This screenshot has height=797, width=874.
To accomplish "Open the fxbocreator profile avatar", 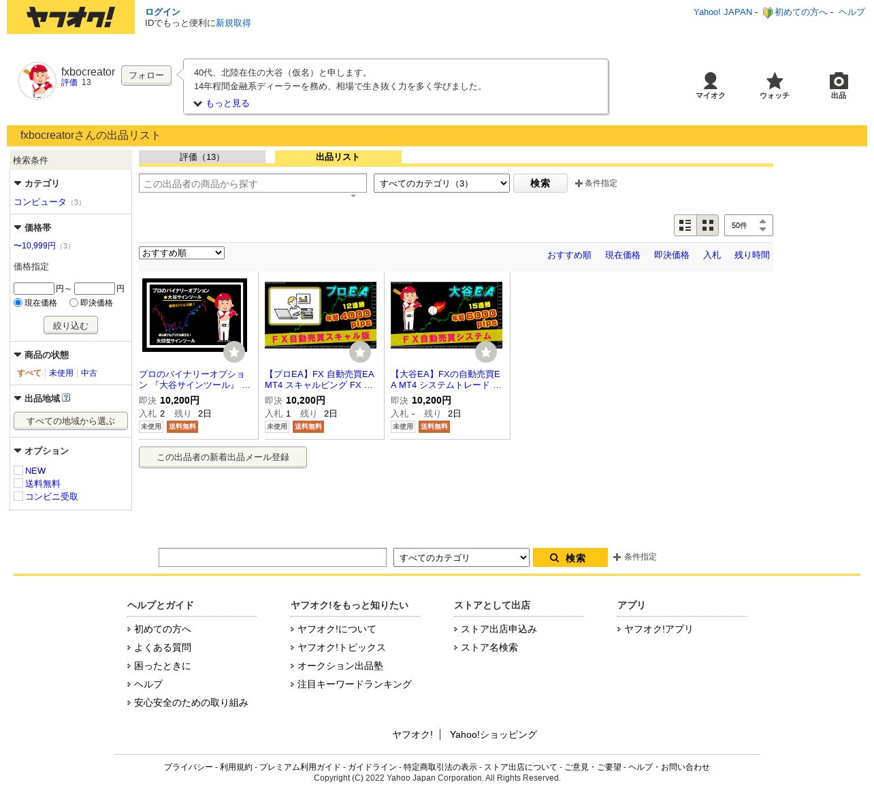I will click(37, 80).
